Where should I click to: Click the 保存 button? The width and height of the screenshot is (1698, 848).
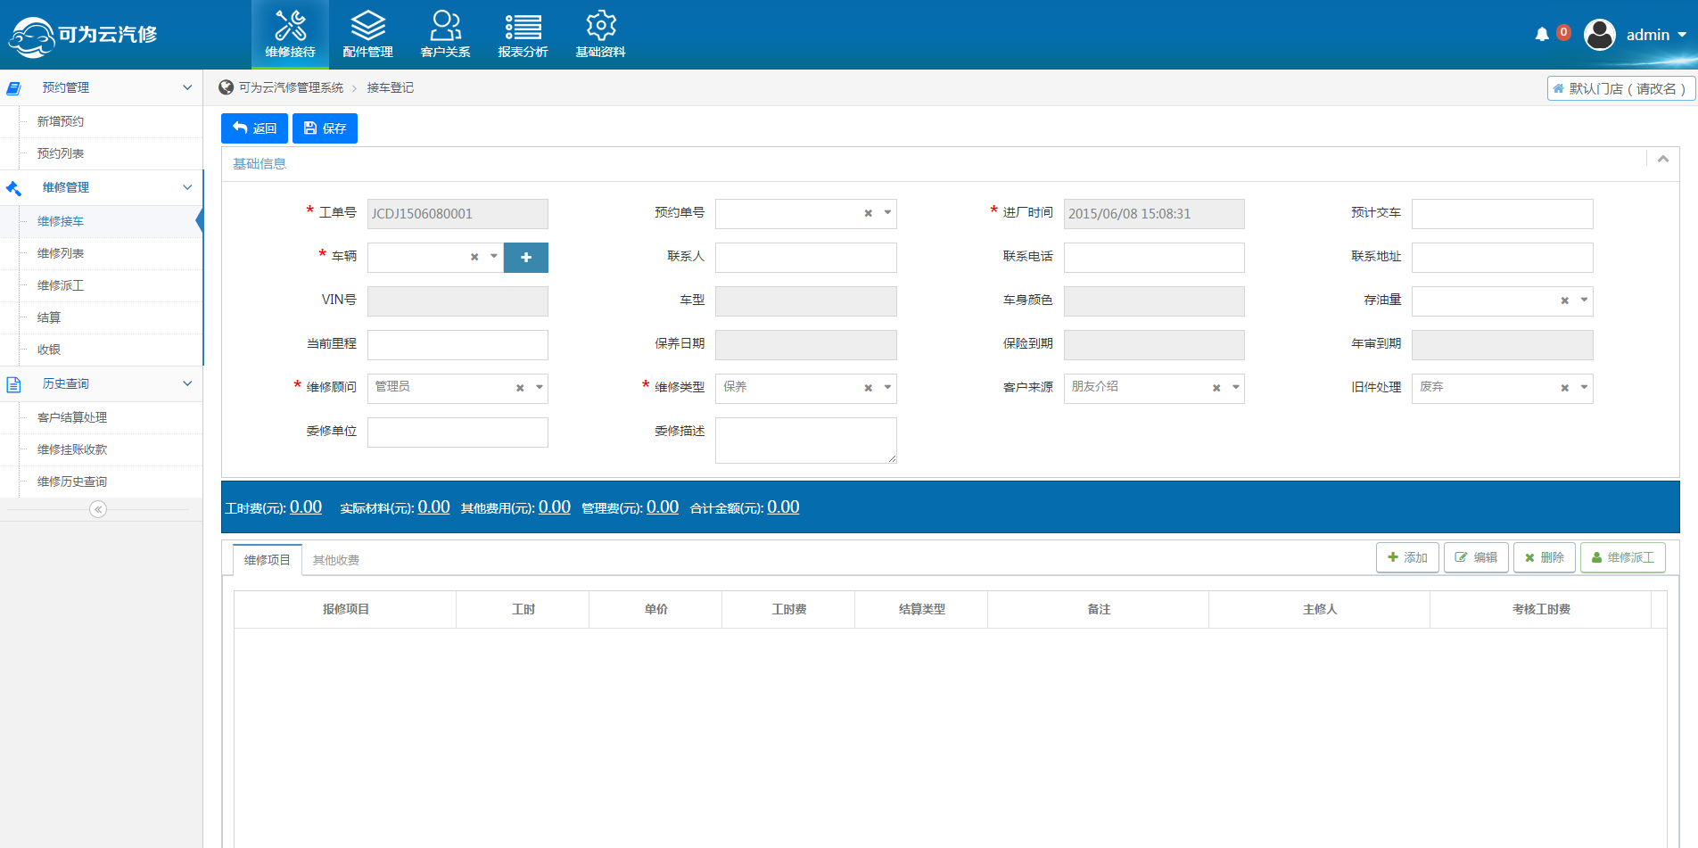[x=325, y=128]
